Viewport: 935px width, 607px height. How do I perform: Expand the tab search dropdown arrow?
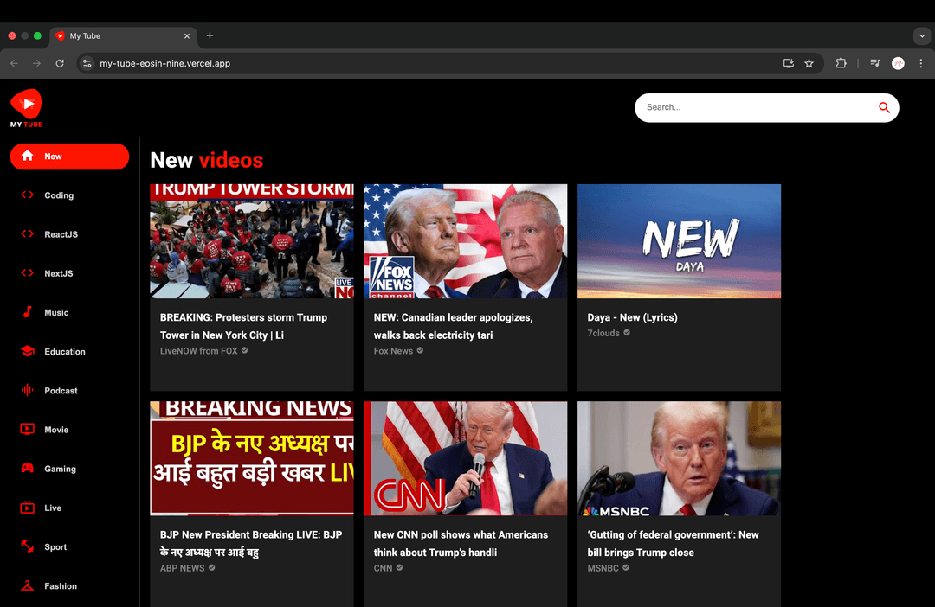922,35
